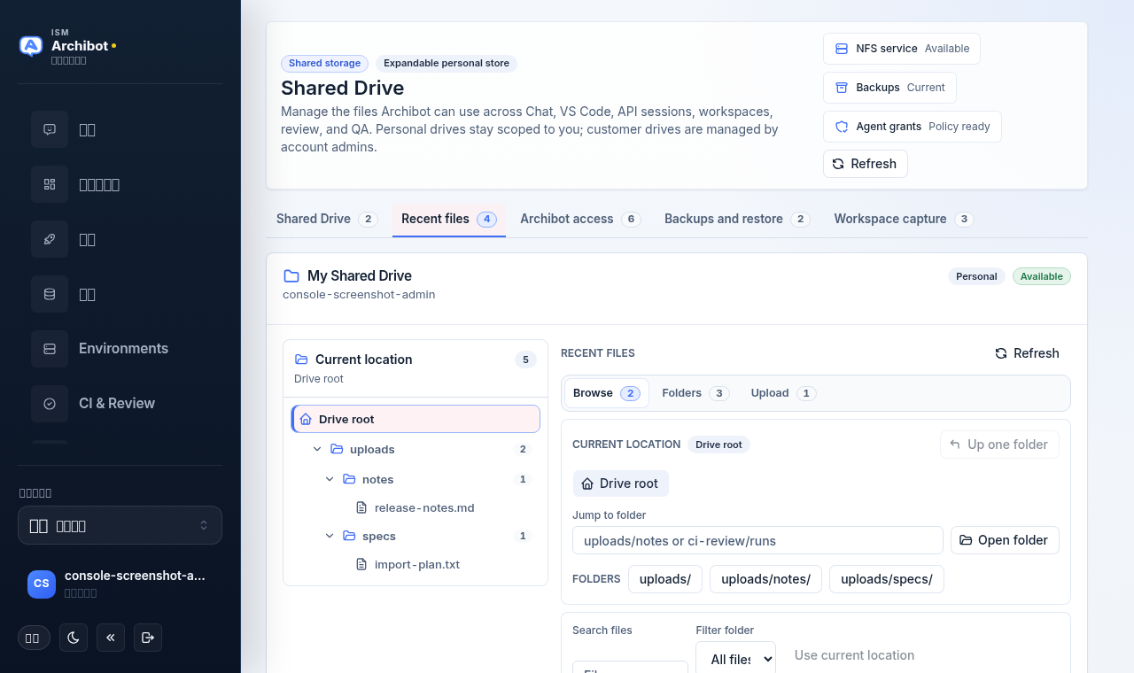Select release-notes.md in the tree
This screenshot has height=673, width=1134.
pyautogui.click(x=424, y=507)
